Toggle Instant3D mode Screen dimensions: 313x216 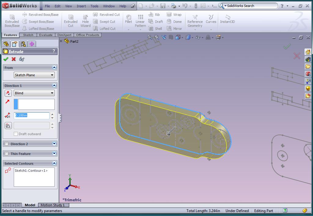[227, 19]
